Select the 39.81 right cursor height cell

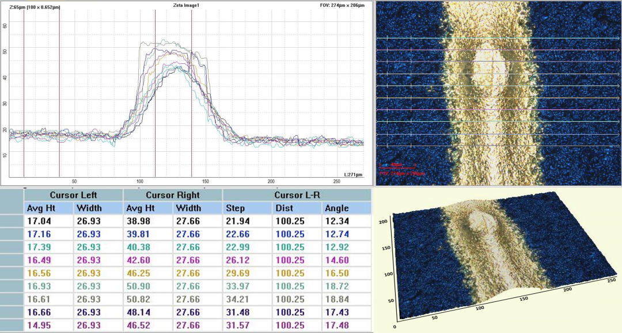148,234
